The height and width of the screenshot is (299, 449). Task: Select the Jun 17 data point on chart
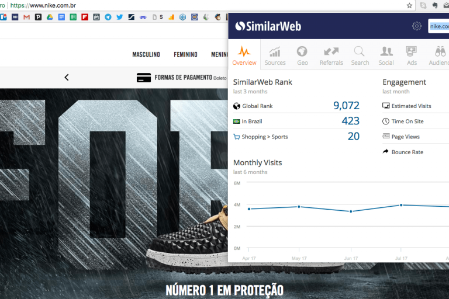click(x=351, y=211)
